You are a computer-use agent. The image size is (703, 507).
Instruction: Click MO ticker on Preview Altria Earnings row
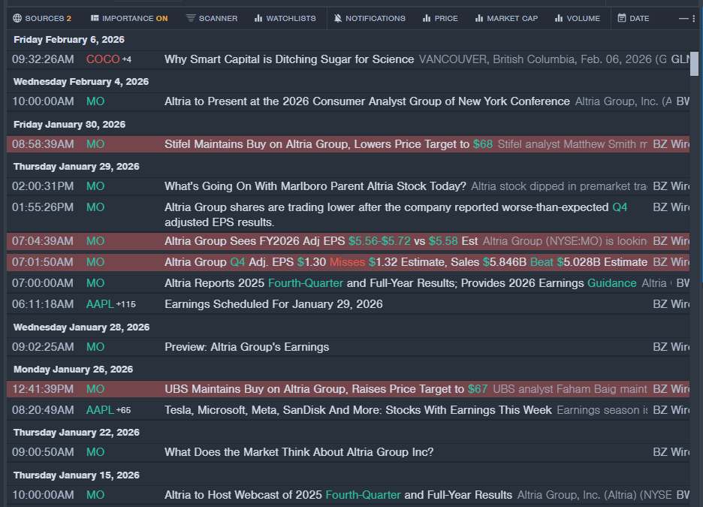[95, 347]
